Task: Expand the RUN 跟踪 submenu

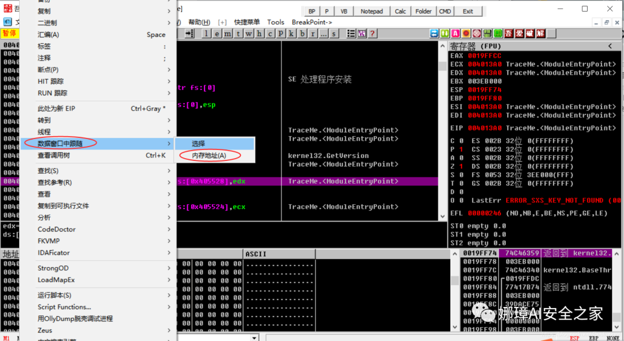Action: (x=169, y=93)
